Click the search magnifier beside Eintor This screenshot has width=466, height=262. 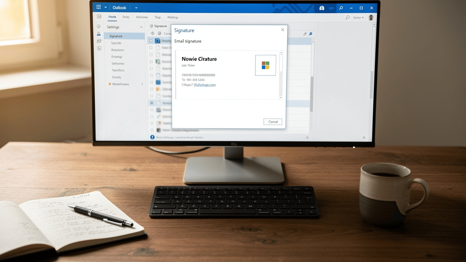click(348, 17)
